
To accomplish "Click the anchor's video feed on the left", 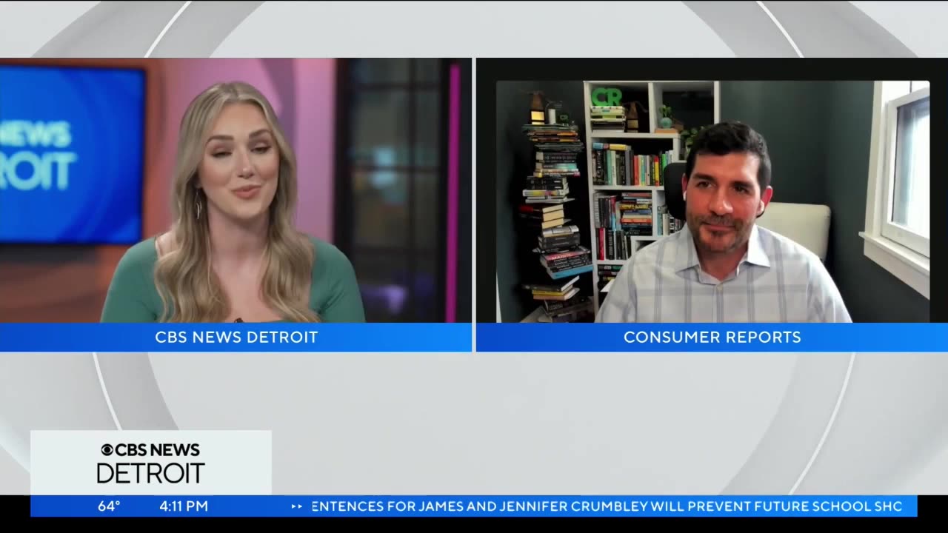I will [236, 190].
